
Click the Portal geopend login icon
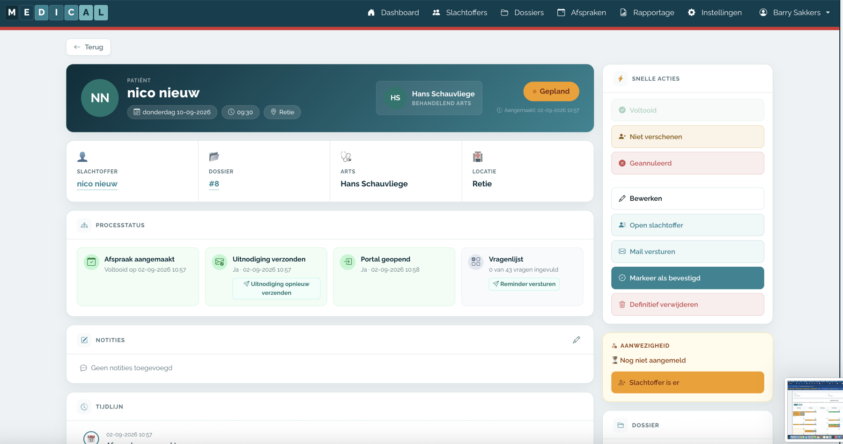tap(348, 262)
